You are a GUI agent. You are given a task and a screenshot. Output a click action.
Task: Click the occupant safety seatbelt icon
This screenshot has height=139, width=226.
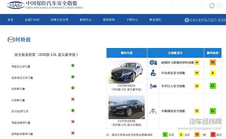pyautogui.click(x=153, y=73)
